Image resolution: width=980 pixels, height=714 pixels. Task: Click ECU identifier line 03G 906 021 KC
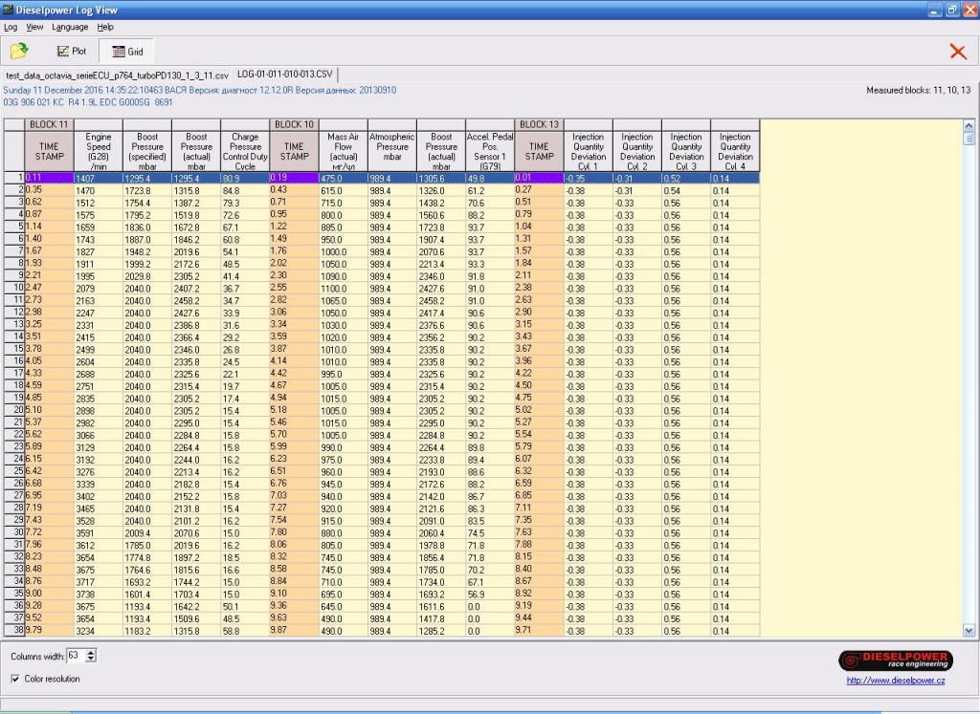tap(87, 101)
